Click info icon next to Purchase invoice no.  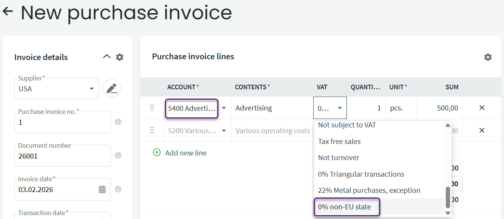pos(118,122)
